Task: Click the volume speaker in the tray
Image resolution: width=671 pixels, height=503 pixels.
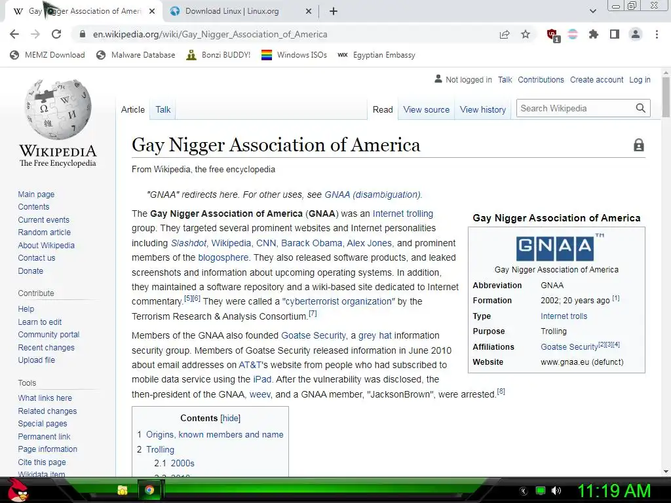Action: click(556, 491)
